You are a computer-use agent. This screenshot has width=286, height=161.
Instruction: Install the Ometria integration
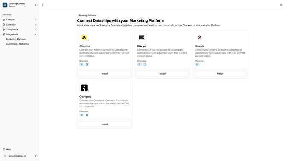coord(220,74)
